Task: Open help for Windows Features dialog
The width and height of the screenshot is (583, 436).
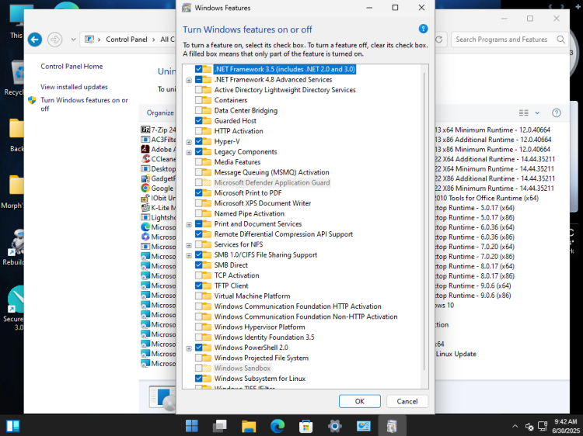Action: [423, 29]
